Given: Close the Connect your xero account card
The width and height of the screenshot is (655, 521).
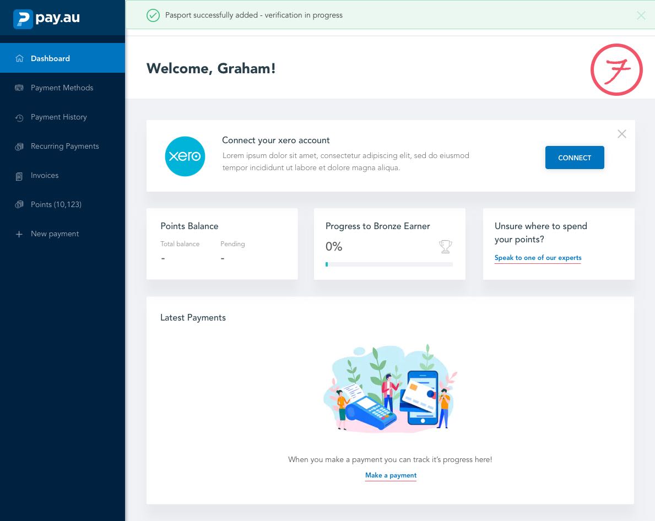Looking at the screenshot, I should coord(621,134).
